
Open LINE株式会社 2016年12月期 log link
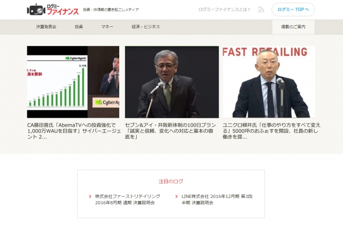(x=217, y=199)
